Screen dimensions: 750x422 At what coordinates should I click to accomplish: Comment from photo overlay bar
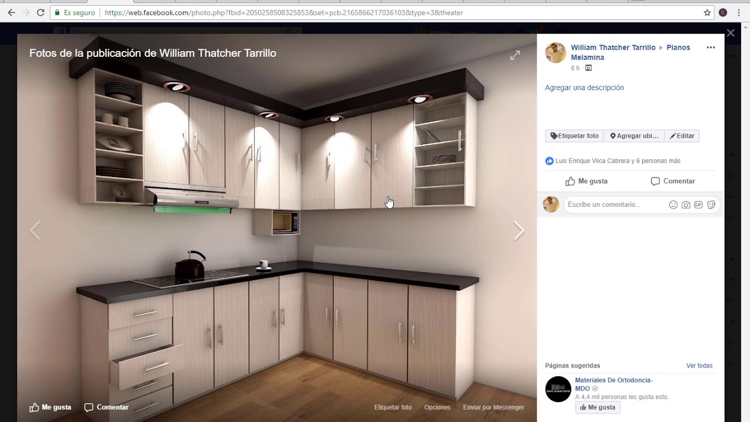107,407
